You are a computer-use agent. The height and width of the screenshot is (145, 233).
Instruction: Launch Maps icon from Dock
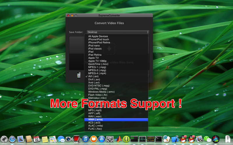pos(53,139)
